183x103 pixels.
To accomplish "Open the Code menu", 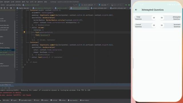I will (x=13, y=2).
